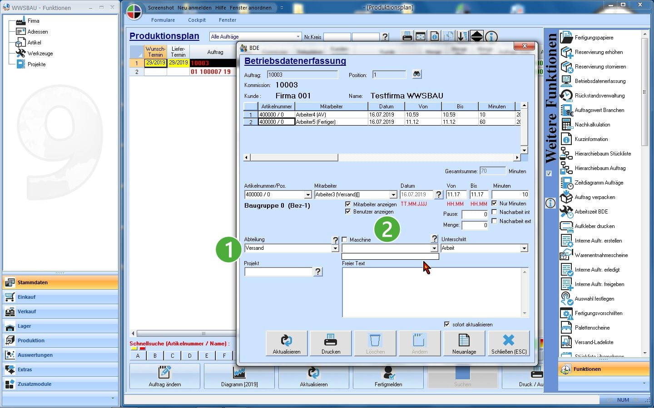The image size is (654, 408).
Task: Click Fenster anordnen in the title bar
Action: (250, 8)
